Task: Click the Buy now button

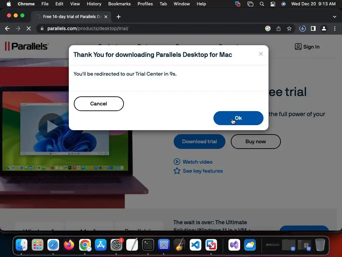Action: [x=255, y=142]
